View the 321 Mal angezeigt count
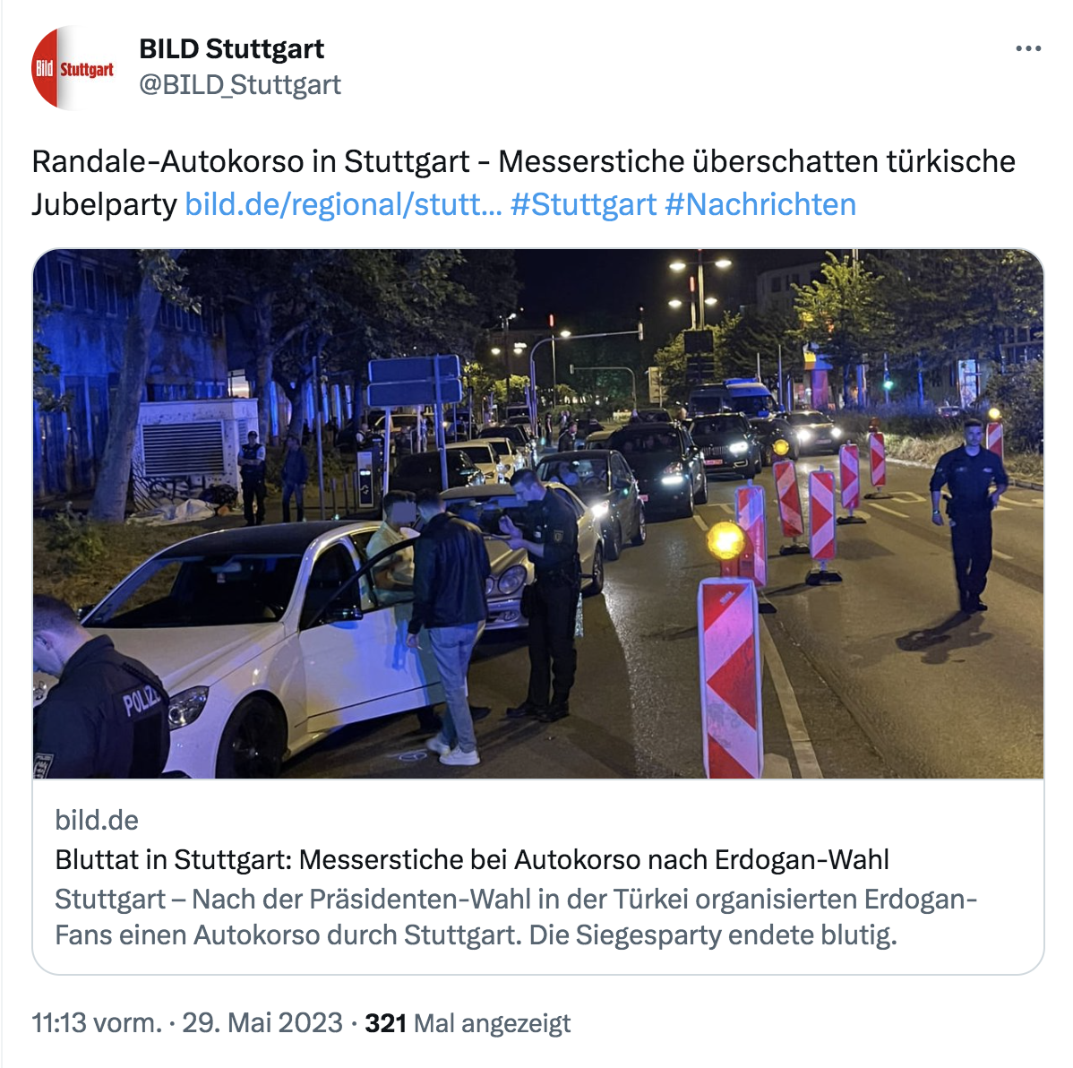Viewport: 1073px width, 1068px height. coord(468,1023)
